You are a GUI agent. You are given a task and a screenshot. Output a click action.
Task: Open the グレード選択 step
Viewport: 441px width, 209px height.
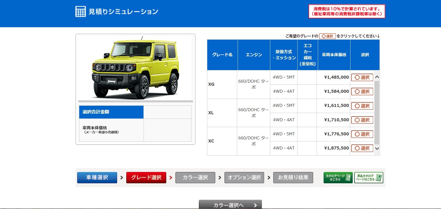[x=146, y=177]
